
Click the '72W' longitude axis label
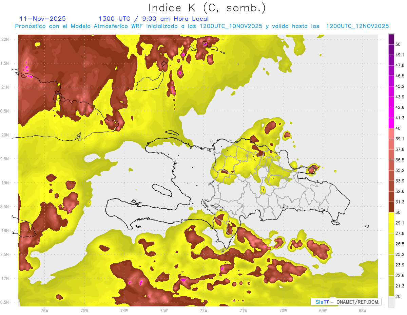coord(203,310)
